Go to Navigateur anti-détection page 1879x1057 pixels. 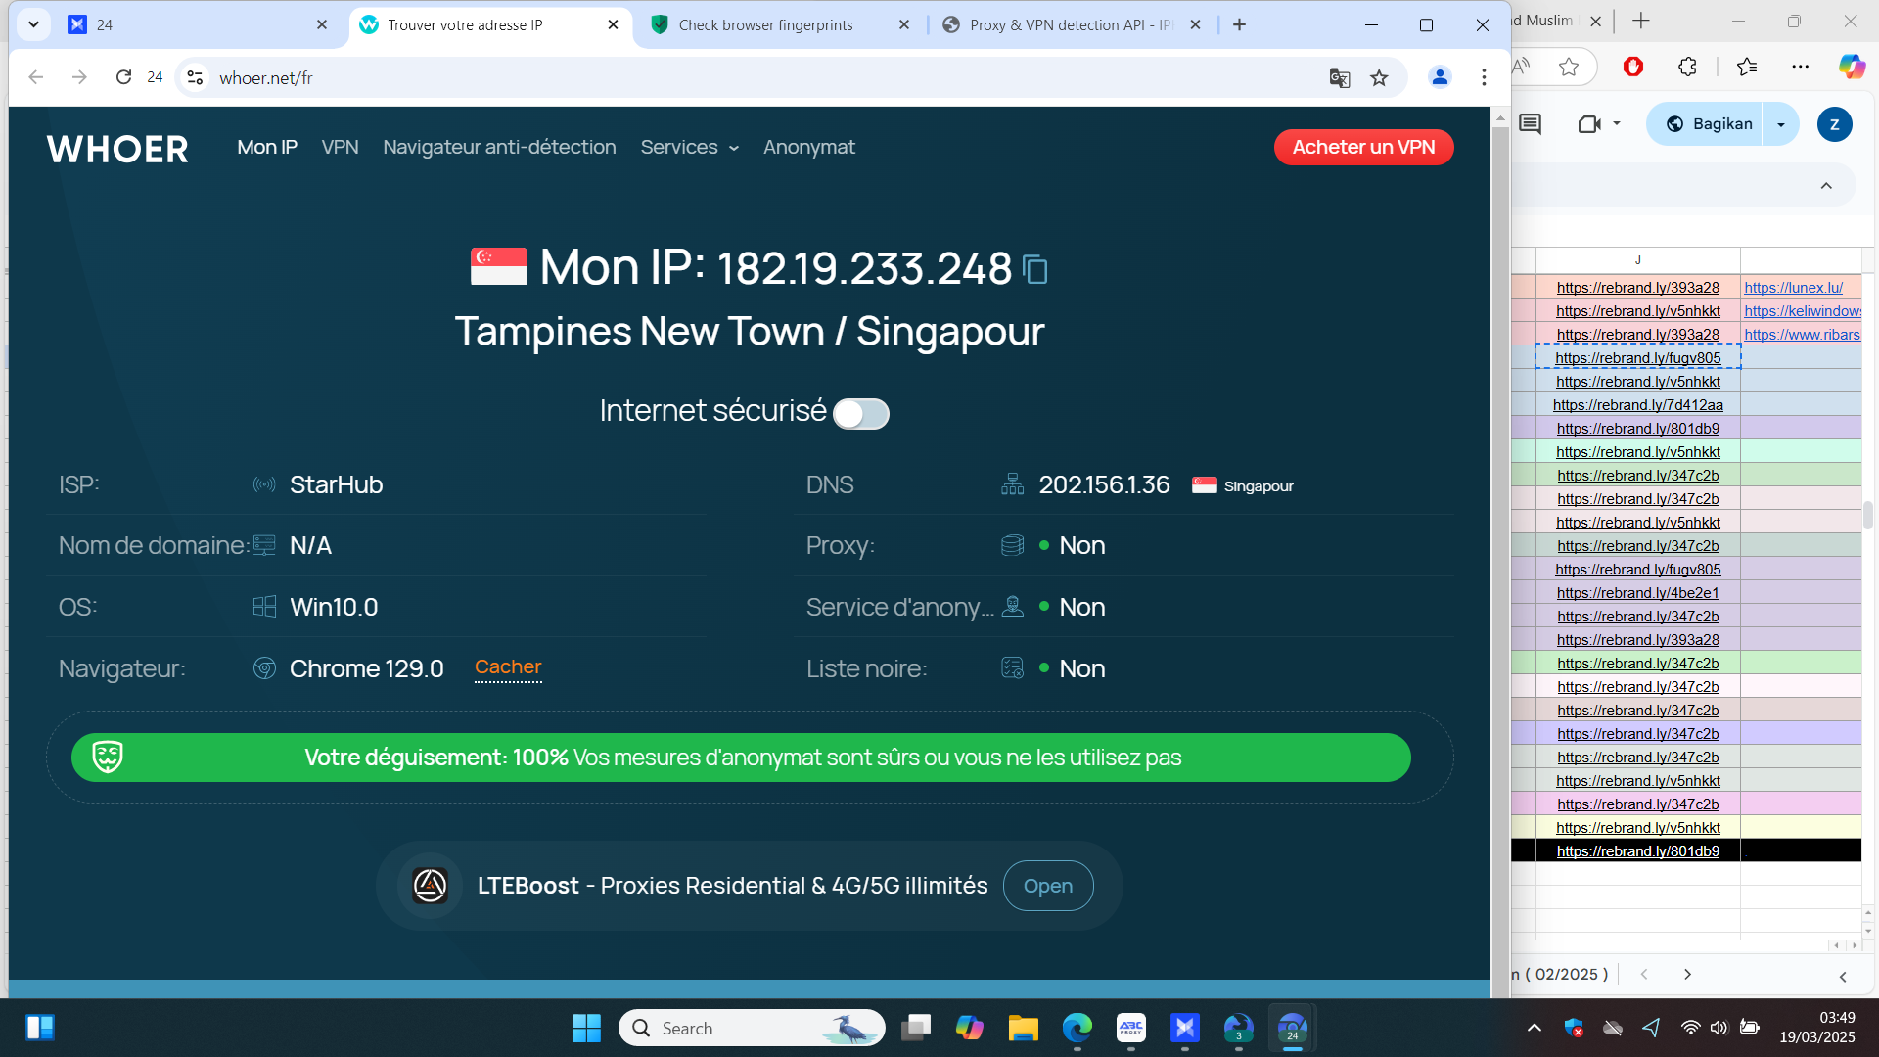pos(499,148)
